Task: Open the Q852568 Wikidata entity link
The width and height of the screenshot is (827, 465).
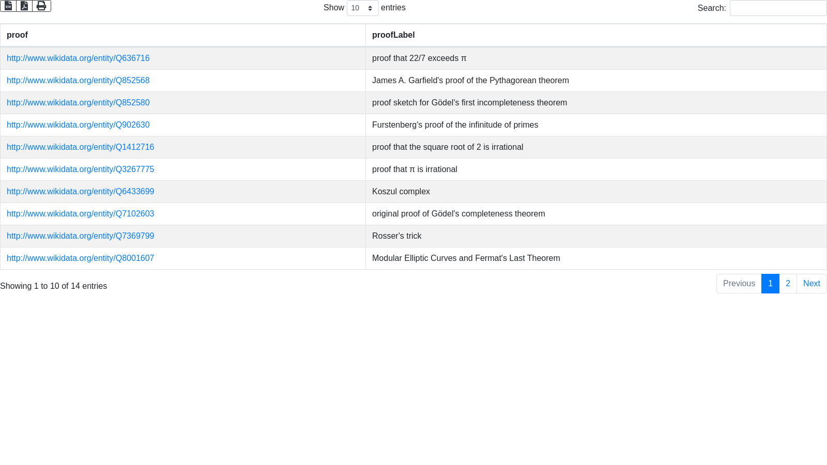Action: [78, 81]
